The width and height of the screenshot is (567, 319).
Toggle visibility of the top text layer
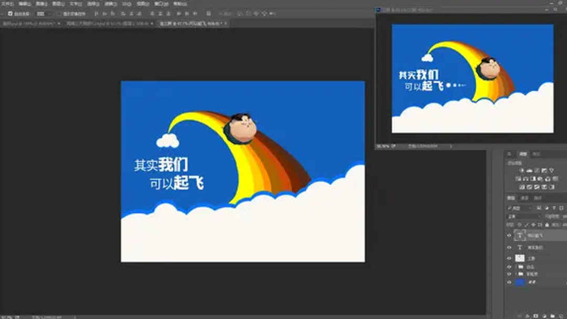pos(508,236)
